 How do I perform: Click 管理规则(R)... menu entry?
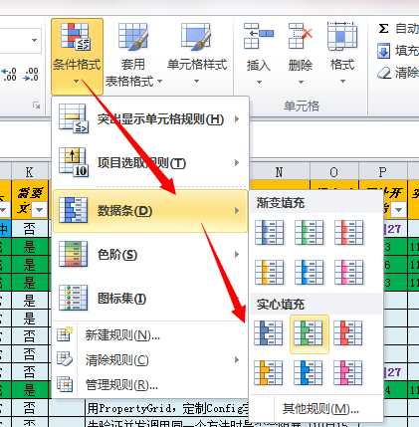tap(150, 385)
